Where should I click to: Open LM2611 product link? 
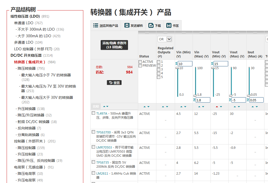pos(102,174)
